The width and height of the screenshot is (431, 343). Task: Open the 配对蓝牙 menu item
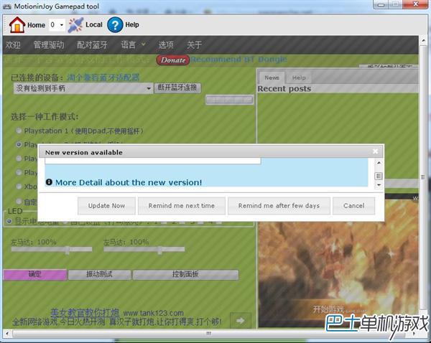click(x=92, y=44)
